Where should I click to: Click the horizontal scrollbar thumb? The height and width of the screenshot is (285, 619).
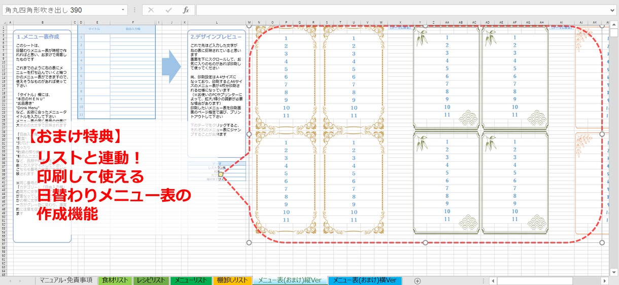[x=535, y=280]
